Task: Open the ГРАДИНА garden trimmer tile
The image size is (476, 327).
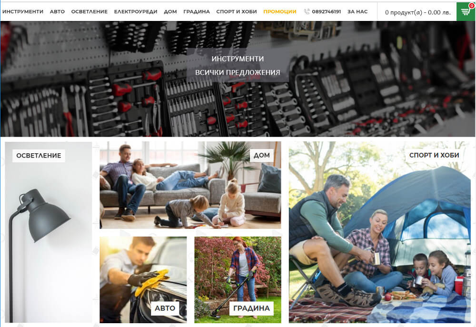Action: click(238, 279)
